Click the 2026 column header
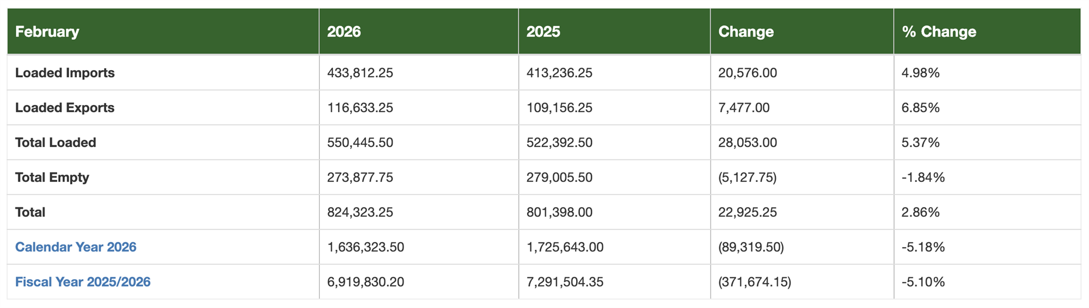1089x308 pixels. [344, 32]
